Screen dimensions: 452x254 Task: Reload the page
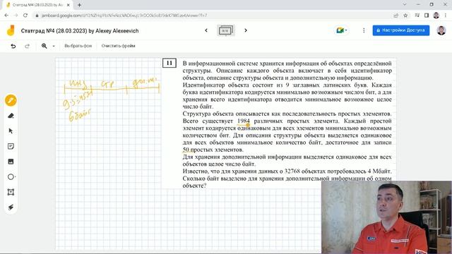click(25, 16)
